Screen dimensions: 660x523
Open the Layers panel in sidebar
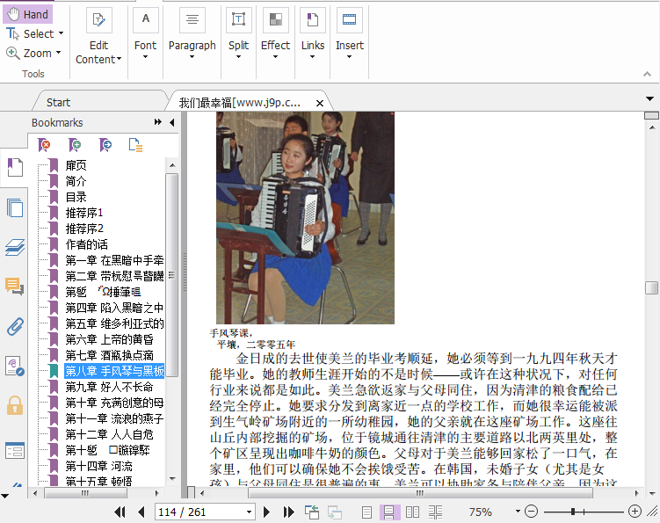click(15, 247)
